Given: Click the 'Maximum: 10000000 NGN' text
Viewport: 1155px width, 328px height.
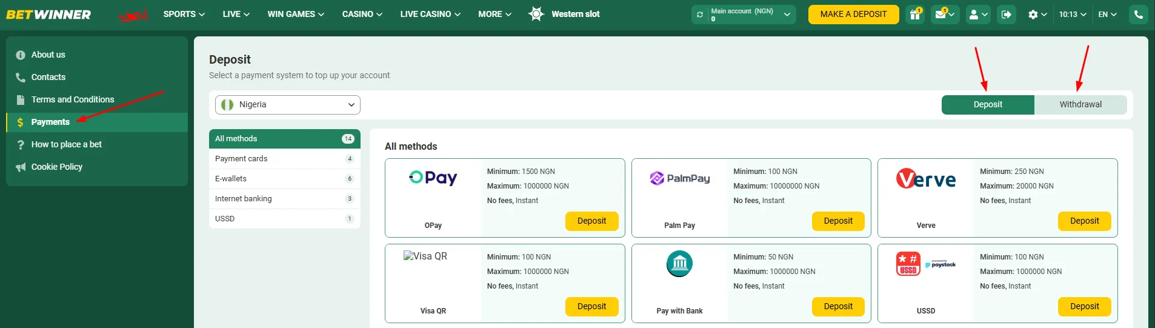Looking at the screenshot, I should (x=776, y=186).
